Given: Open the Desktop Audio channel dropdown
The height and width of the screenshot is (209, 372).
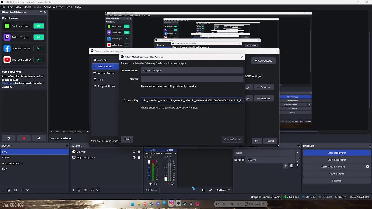Looking at the screenshot, I should (x=161, y=154).
